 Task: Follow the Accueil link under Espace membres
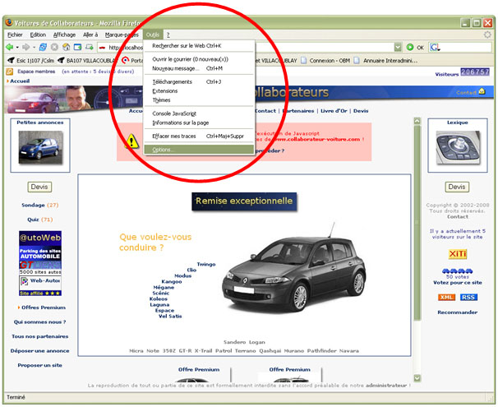(x=20, y=81)
